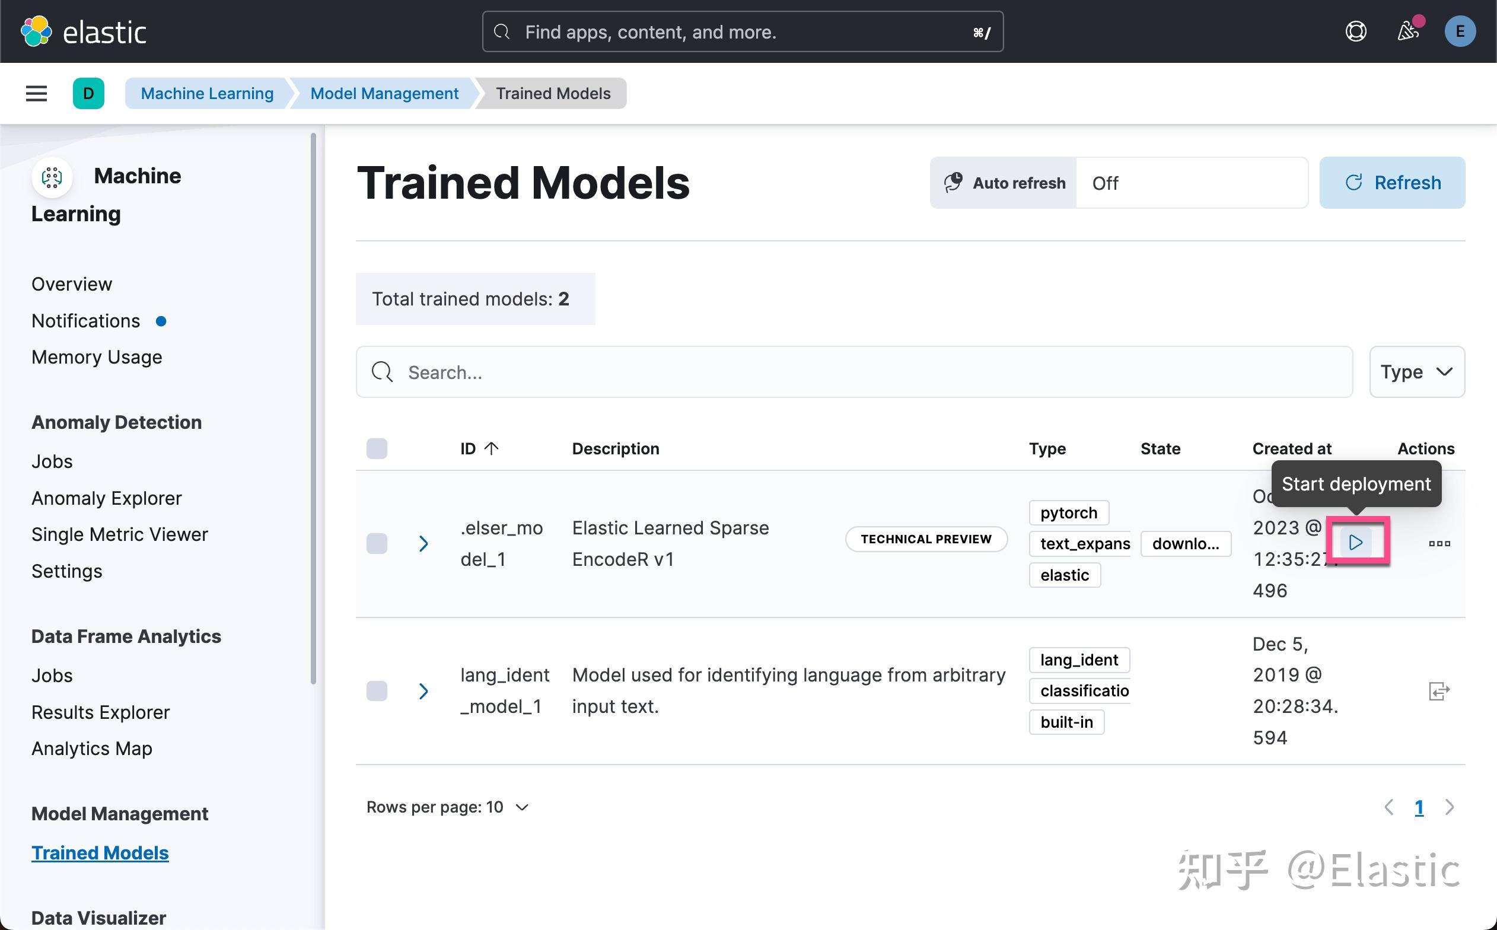
Task: Click the user profile avatar E
Action: [x=1460, y=31]
